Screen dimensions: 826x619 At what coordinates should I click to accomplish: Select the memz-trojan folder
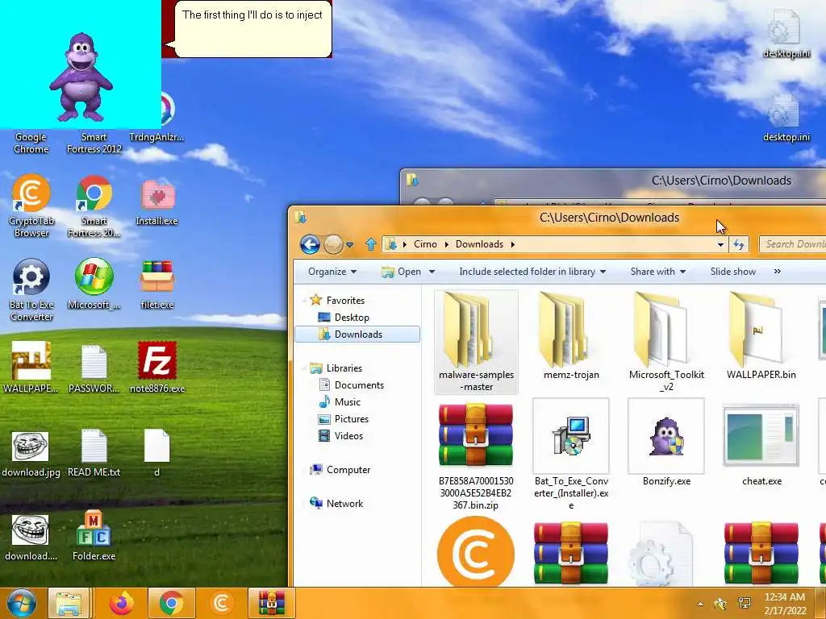pos(571,336)
